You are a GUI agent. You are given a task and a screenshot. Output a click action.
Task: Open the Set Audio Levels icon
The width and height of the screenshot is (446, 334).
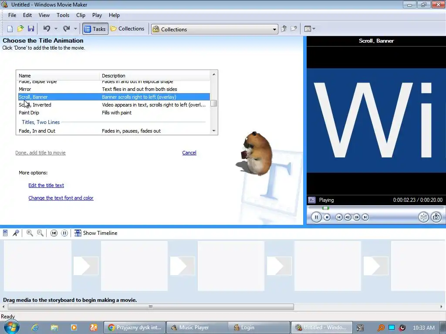tap(5, 233)
